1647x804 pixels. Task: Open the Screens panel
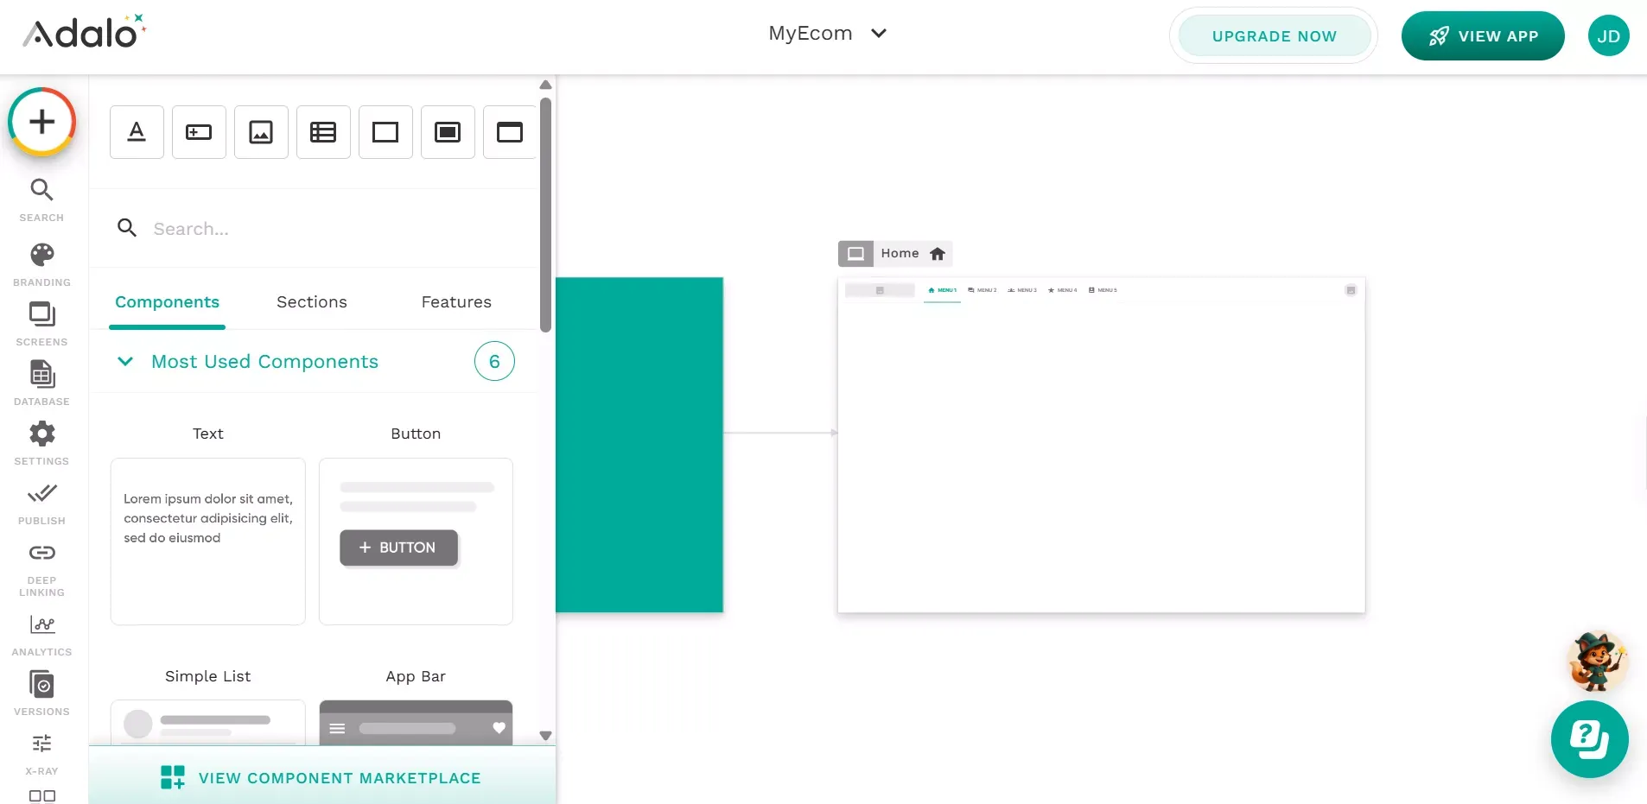click(x=41, y=324)
